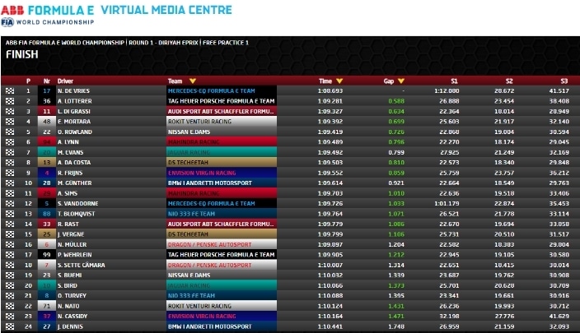This screenshot has height=333, width=580.
Task: Select driver name S. VANDOORNE
Action: pos(77,203)
